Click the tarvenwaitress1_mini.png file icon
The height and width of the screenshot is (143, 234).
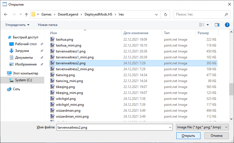coord(52,57)
